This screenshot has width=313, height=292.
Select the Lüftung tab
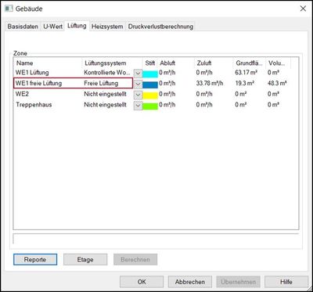77,26
